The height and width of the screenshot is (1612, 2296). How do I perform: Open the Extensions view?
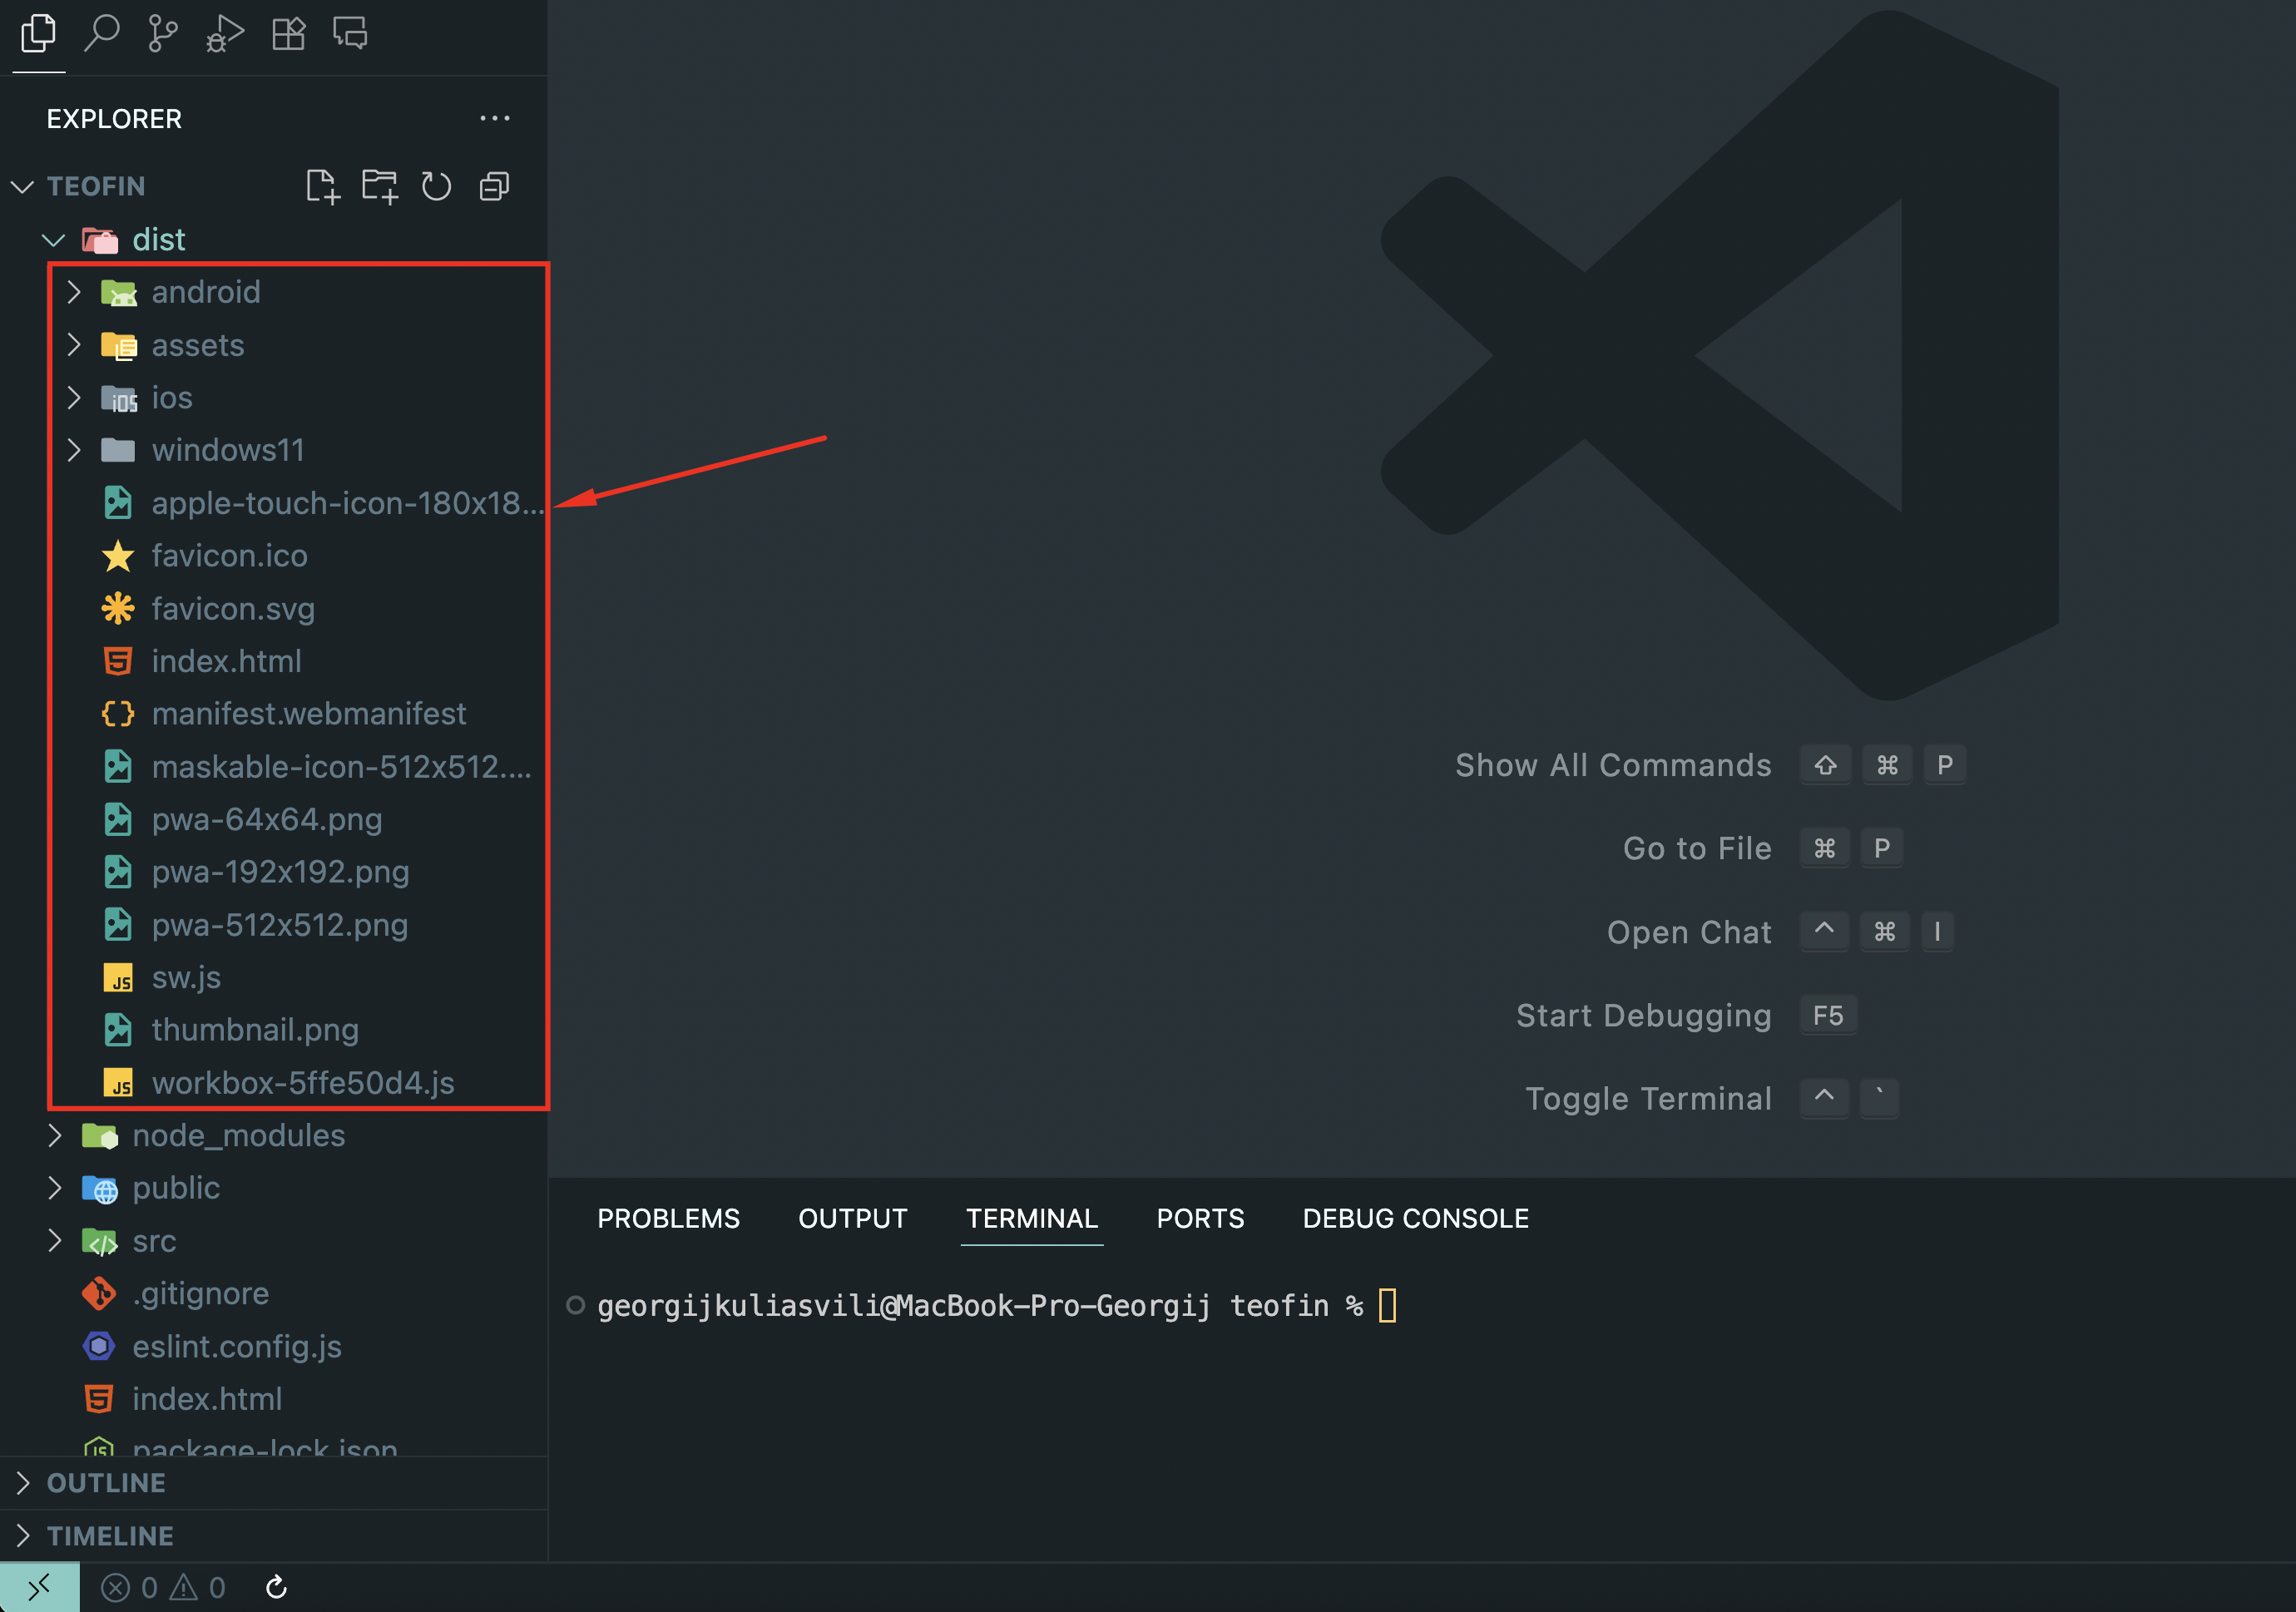(x=288, y=34)
